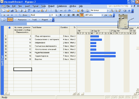Screen dimensions: 139x99
Task: Open a file with the Open folder icon
Action: (8, 10)
